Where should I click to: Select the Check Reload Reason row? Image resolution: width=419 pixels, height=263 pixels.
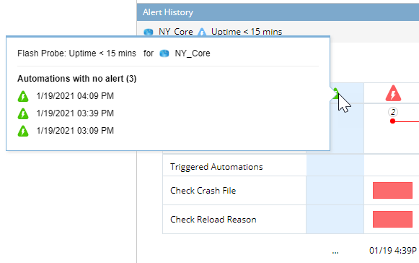[x=291, y=220]
